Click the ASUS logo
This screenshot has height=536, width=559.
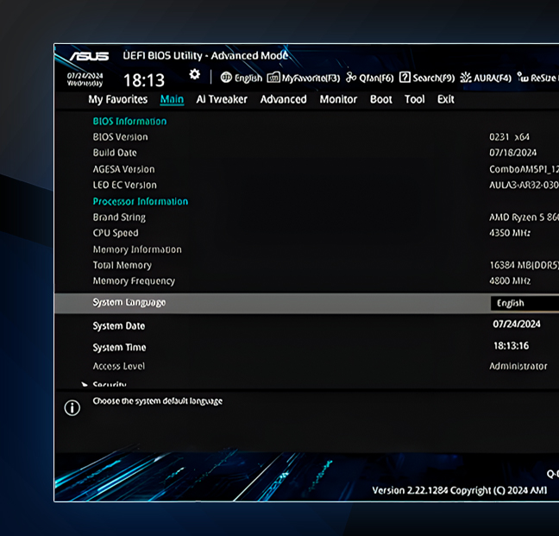[89, 57]
